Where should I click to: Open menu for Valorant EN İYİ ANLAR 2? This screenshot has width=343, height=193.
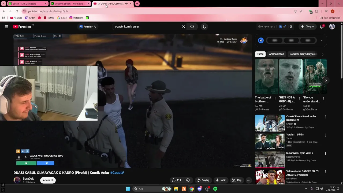point(325,172)
